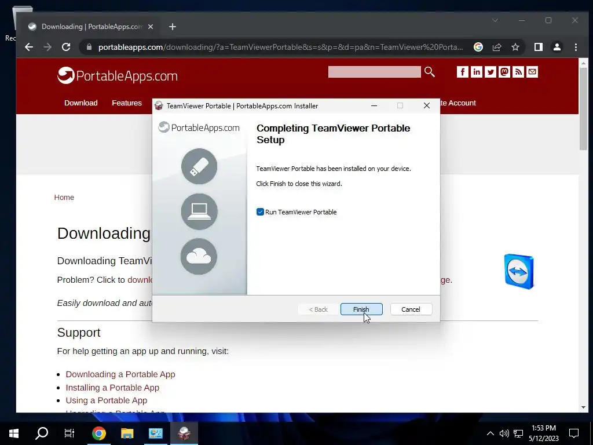The image size is (593, 445).
Task: Switch to Chrome from the taskbar
Action: [x=98, y=433]
